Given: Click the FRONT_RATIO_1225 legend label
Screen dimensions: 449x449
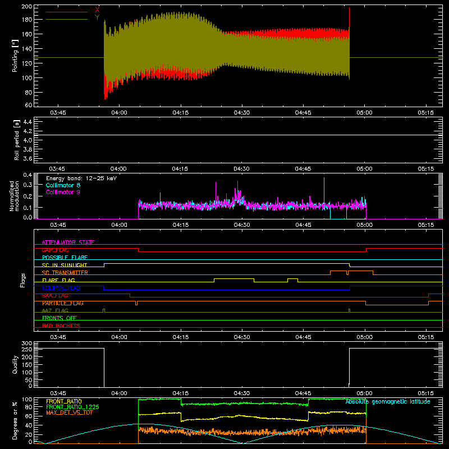Looking at the screenshot, I should tap(73, 407).
